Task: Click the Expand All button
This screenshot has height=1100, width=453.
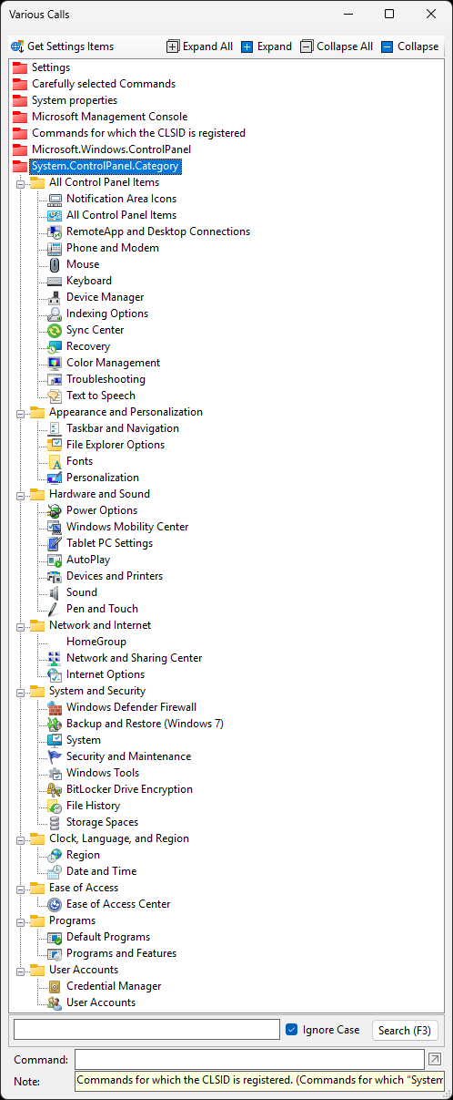Action: [200, 46]
